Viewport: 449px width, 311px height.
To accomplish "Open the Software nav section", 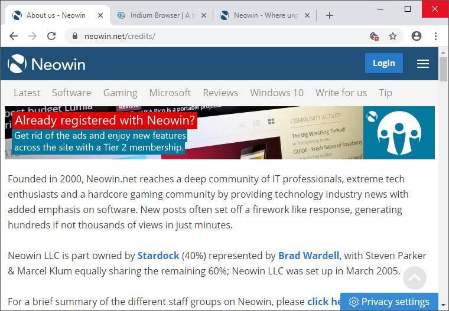I will click(71, 93).
